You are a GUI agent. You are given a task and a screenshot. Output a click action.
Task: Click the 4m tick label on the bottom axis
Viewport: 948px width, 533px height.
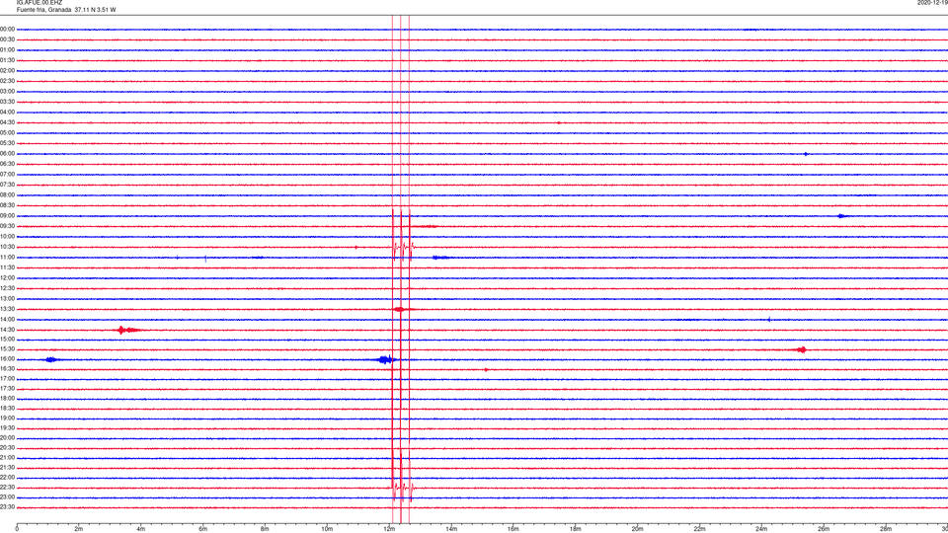[141, 529]
